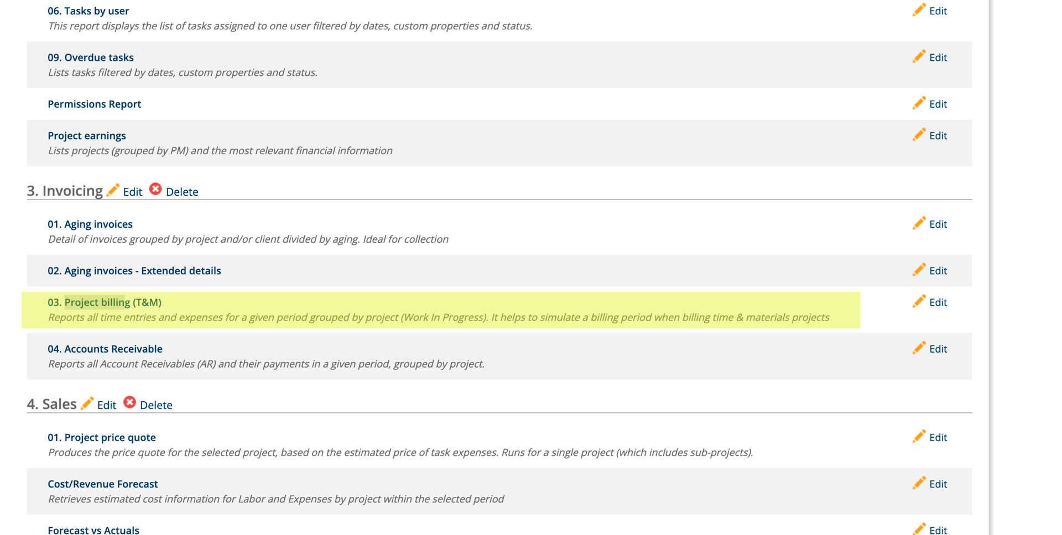Open 04. Accounts Receivable report
The height and width of the screenshot is (535, 1062).
pos(105,349)
